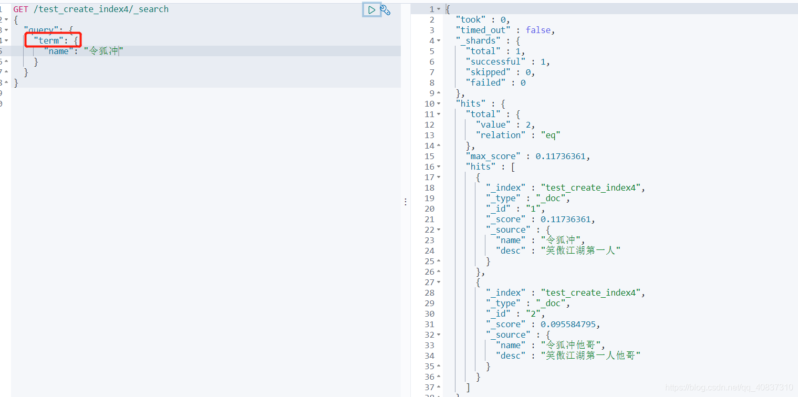
Task: Collapse the "_source" object on response line 32
Action: tap(439, 335)
